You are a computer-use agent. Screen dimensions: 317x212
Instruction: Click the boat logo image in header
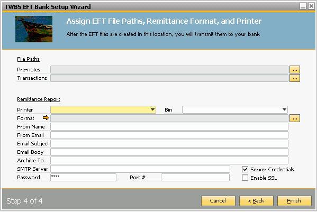tap(34, 29)
